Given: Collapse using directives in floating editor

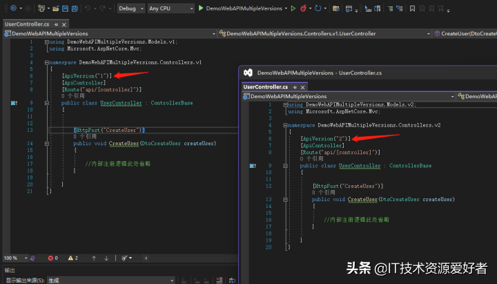Looking at the screenshot, I should click(x=285, y=105).
